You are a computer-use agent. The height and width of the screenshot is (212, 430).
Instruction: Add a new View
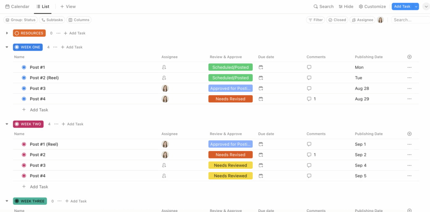(x=68, y=7)
